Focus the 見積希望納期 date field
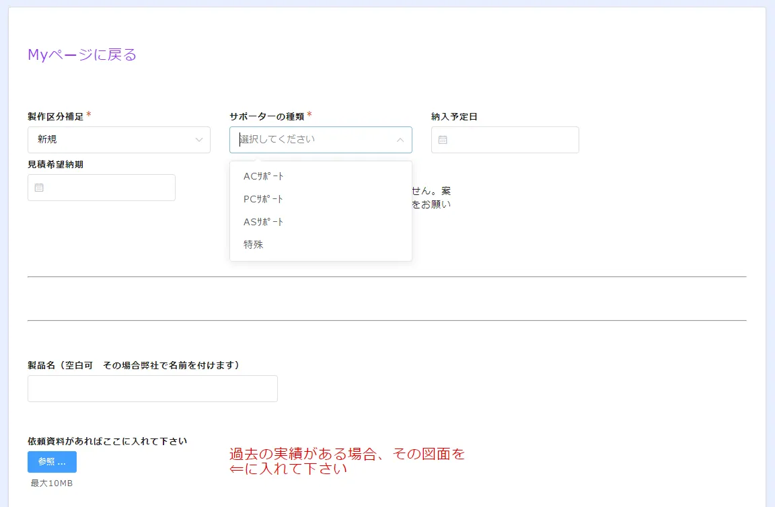The width and height of the screenshot is (775, 507). pyautogui.click(x=108, y=188)
